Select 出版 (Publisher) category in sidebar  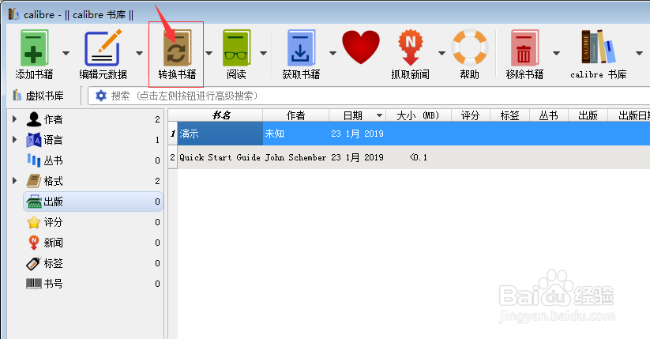pos(93,202)
